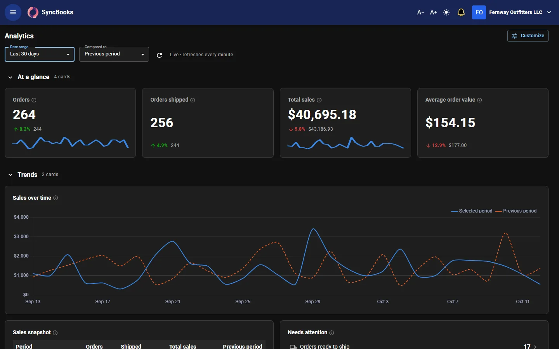
Task: Open the Compared to dropdown
Action: tap(114, 54)
